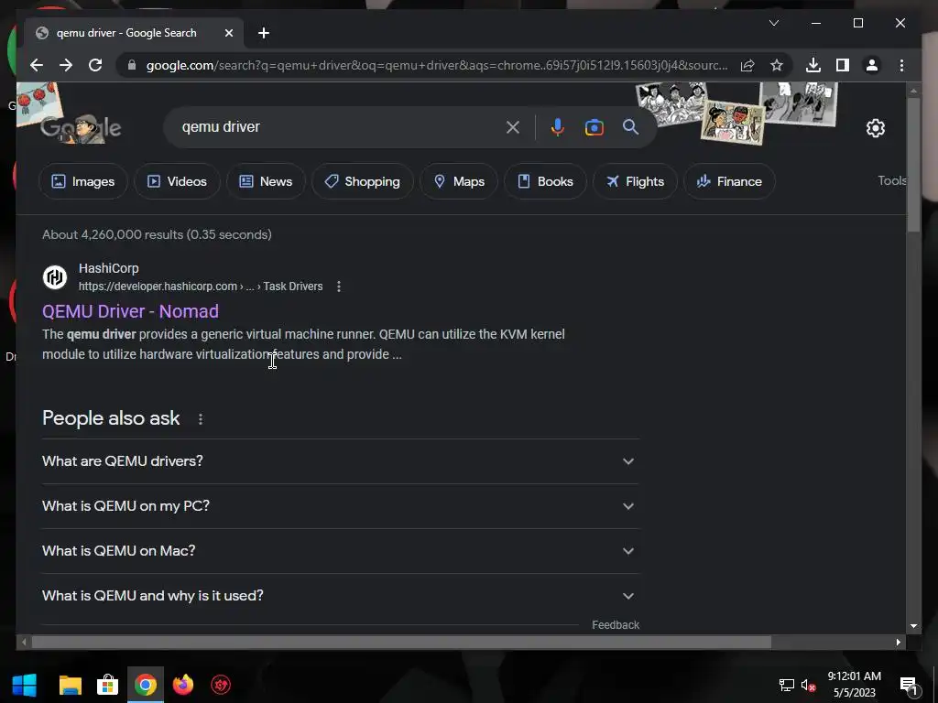Launch Firefox from taskbar
938x703 pixels.
tap(183, 685)
